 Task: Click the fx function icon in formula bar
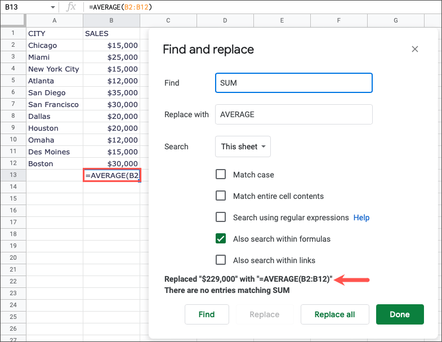pyautogui.click(x=71, y=7)
